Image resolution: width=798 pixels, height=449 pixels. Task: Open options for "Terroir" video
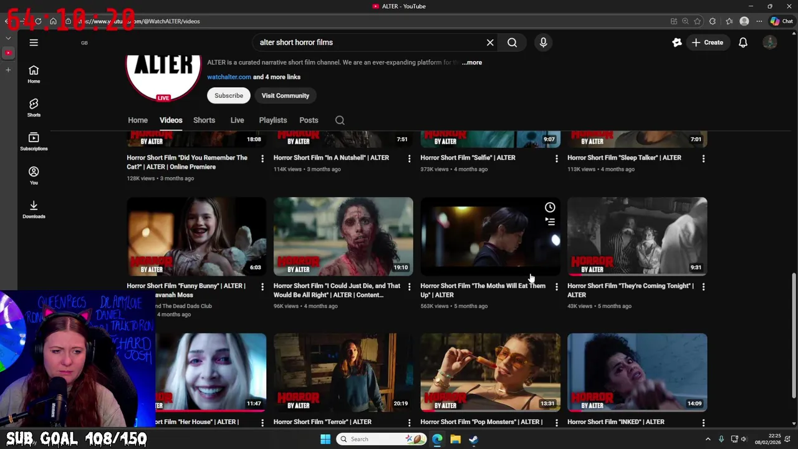[409, 423]
